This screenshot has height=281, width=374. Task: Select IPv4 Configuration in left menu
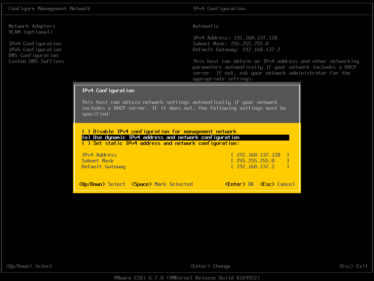35,44
